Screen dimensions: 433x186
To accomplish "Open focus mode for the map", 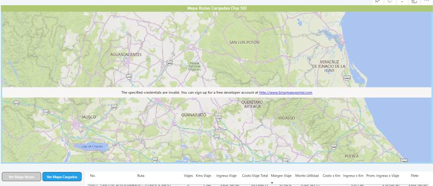I will pyautogui.click(x=414, y=2).
